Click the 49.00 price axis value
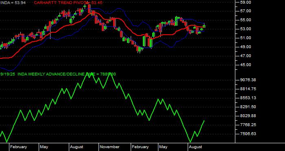 tap(246, 47)
